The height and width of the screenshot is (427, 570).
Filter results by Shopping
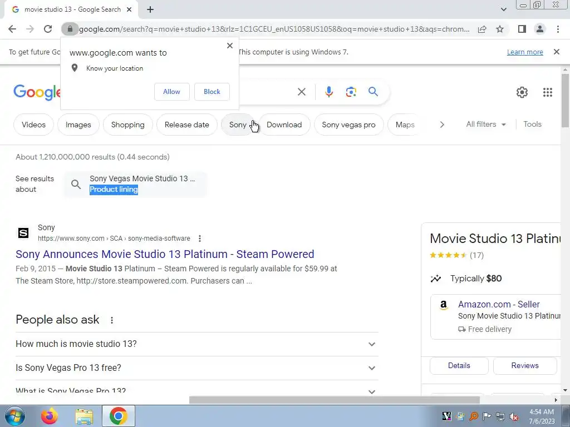pyautogui.click(x=127, y=125)
